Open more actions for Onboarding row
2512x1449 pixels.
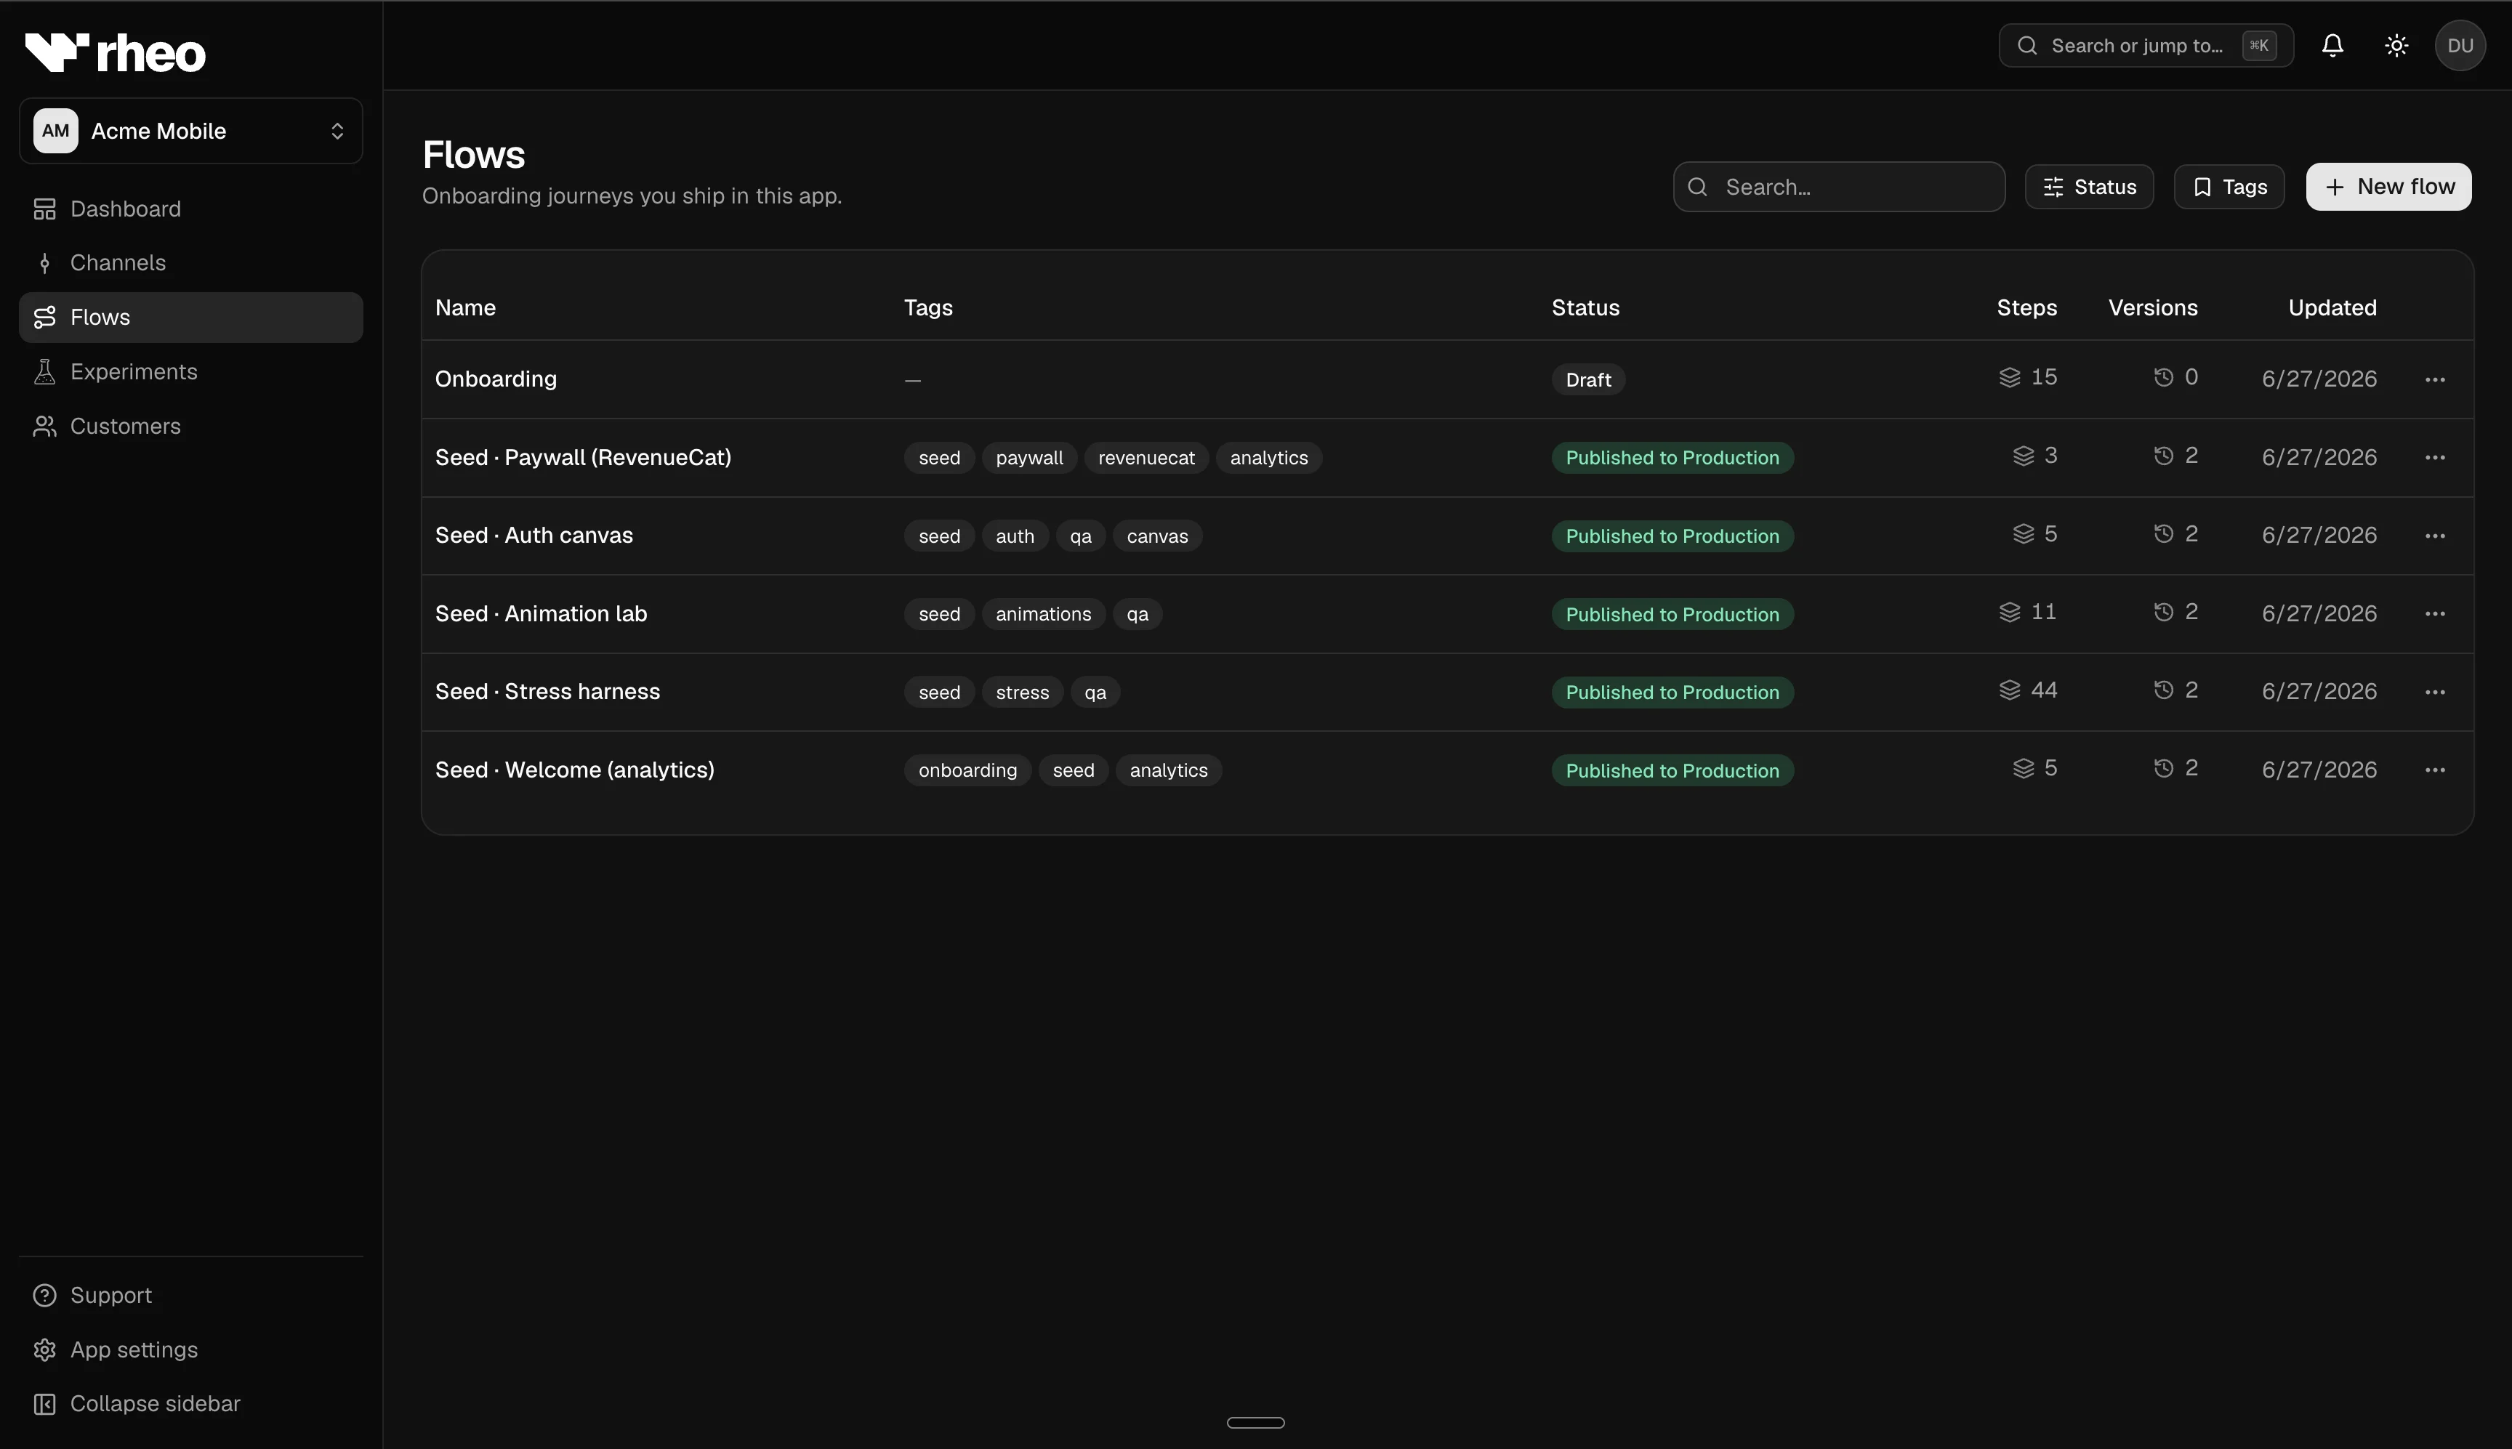(2434, 379)
